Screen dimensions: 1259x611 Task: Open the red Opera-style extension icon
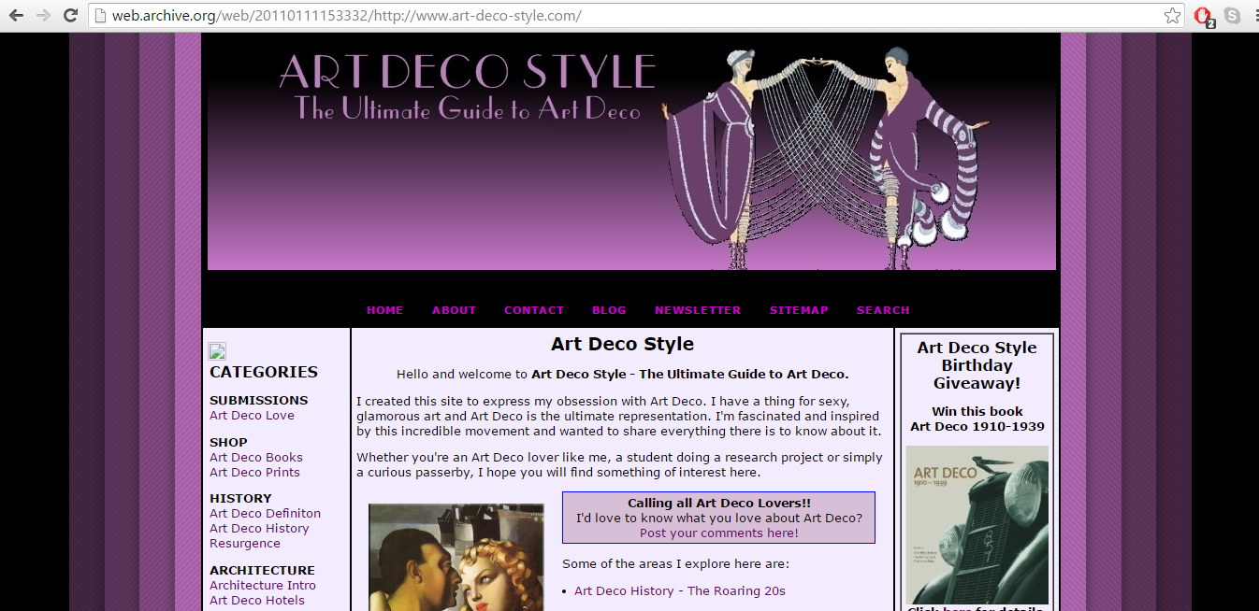[1204, 16]
